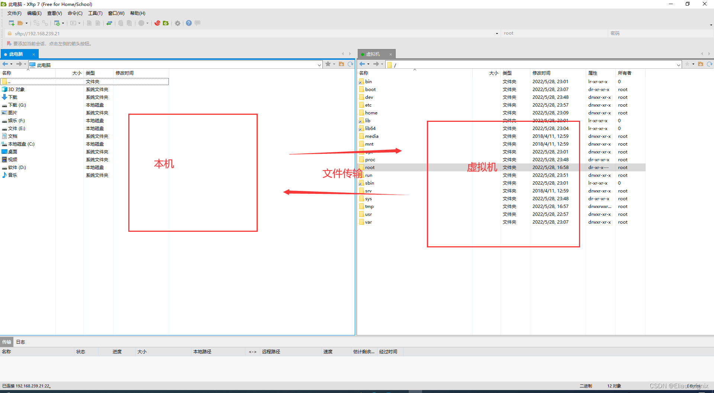Refresh the local pane
The image size is (714, 393).
point(350,64)
